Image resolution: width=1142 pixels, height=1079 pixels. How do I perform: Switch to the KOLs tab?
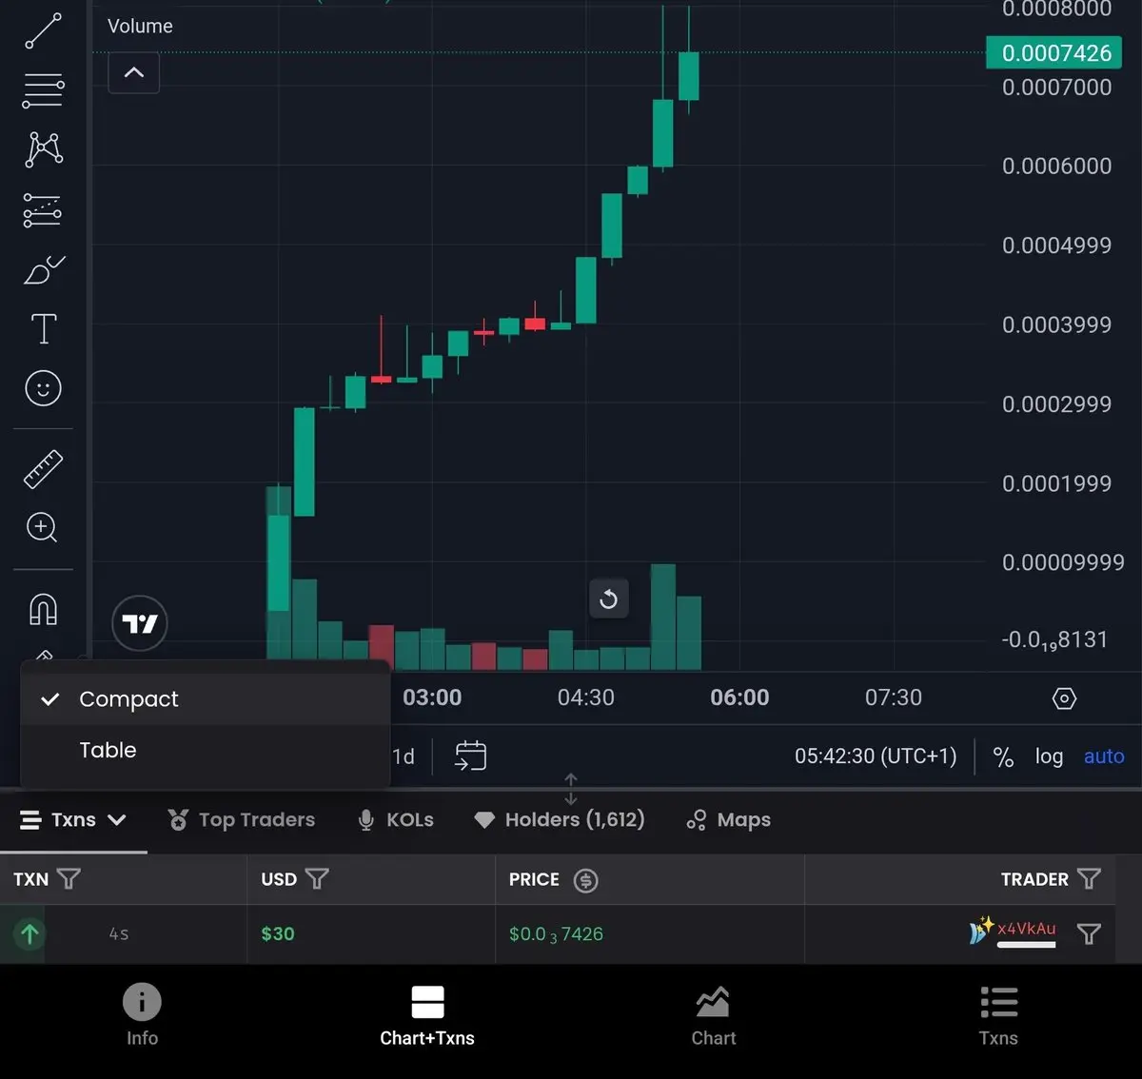395,819
